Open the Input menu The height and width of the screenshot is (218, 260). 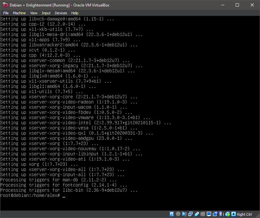[x=46, y=13]
